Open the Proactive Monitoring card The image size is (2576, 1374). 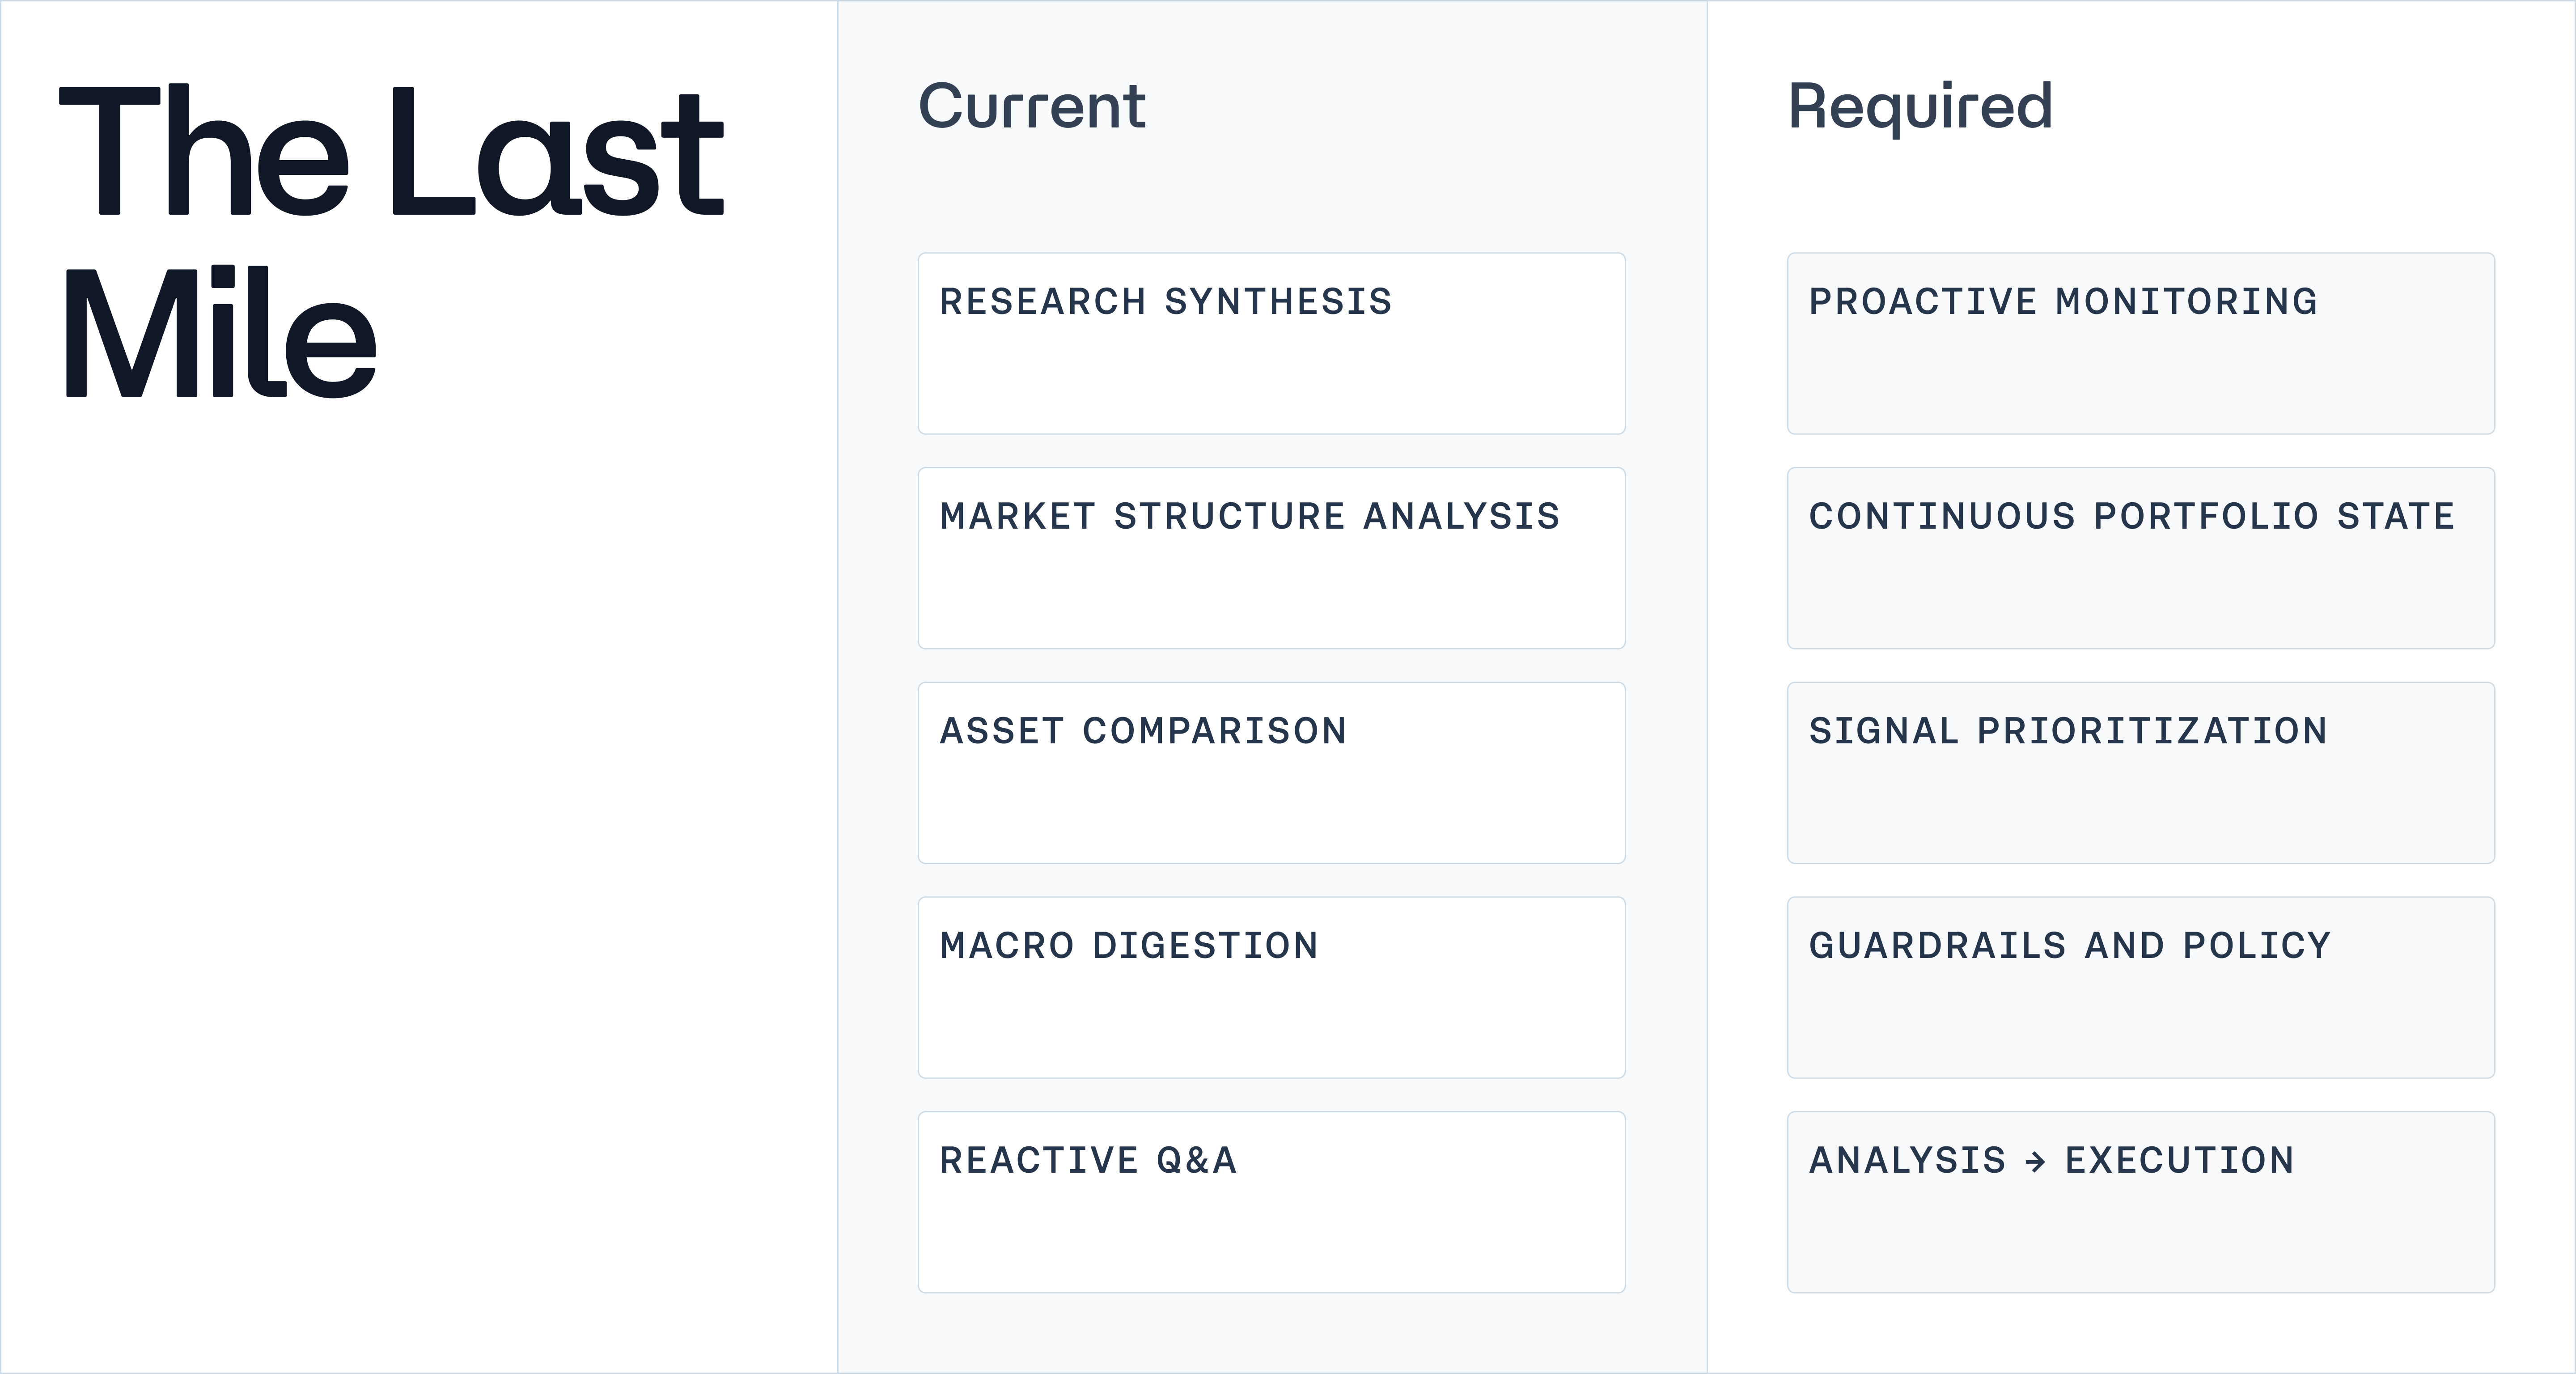tap(2140, 343)
